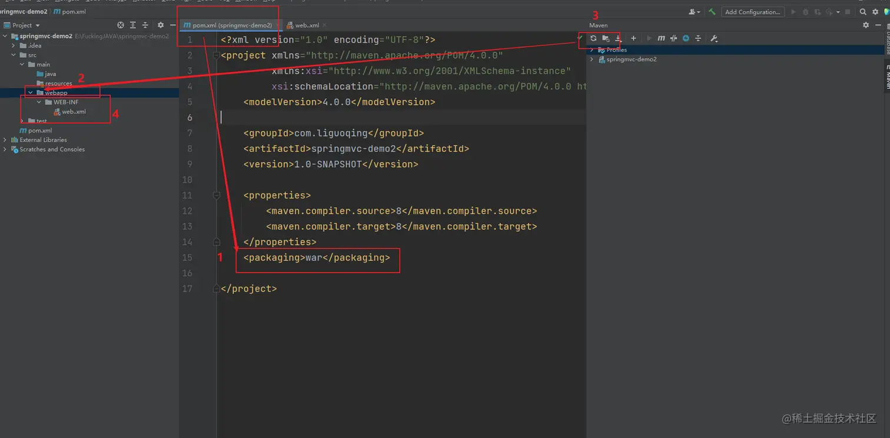Viewport: 890px width, 438px height.
Task: Toggle Maven offline mode
Action: [674, 38]
